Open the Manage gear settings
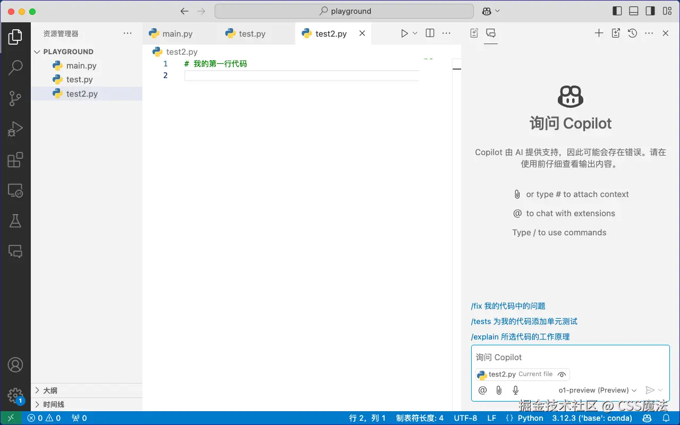680x425 pixels. coord(15,395)
